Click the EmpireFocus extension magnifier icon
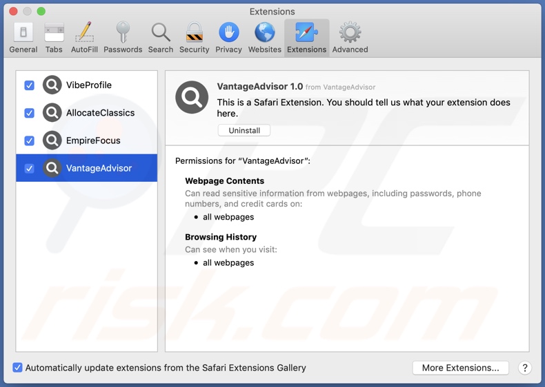The width and height of the screenshot is (545, 387). point(52,140)
